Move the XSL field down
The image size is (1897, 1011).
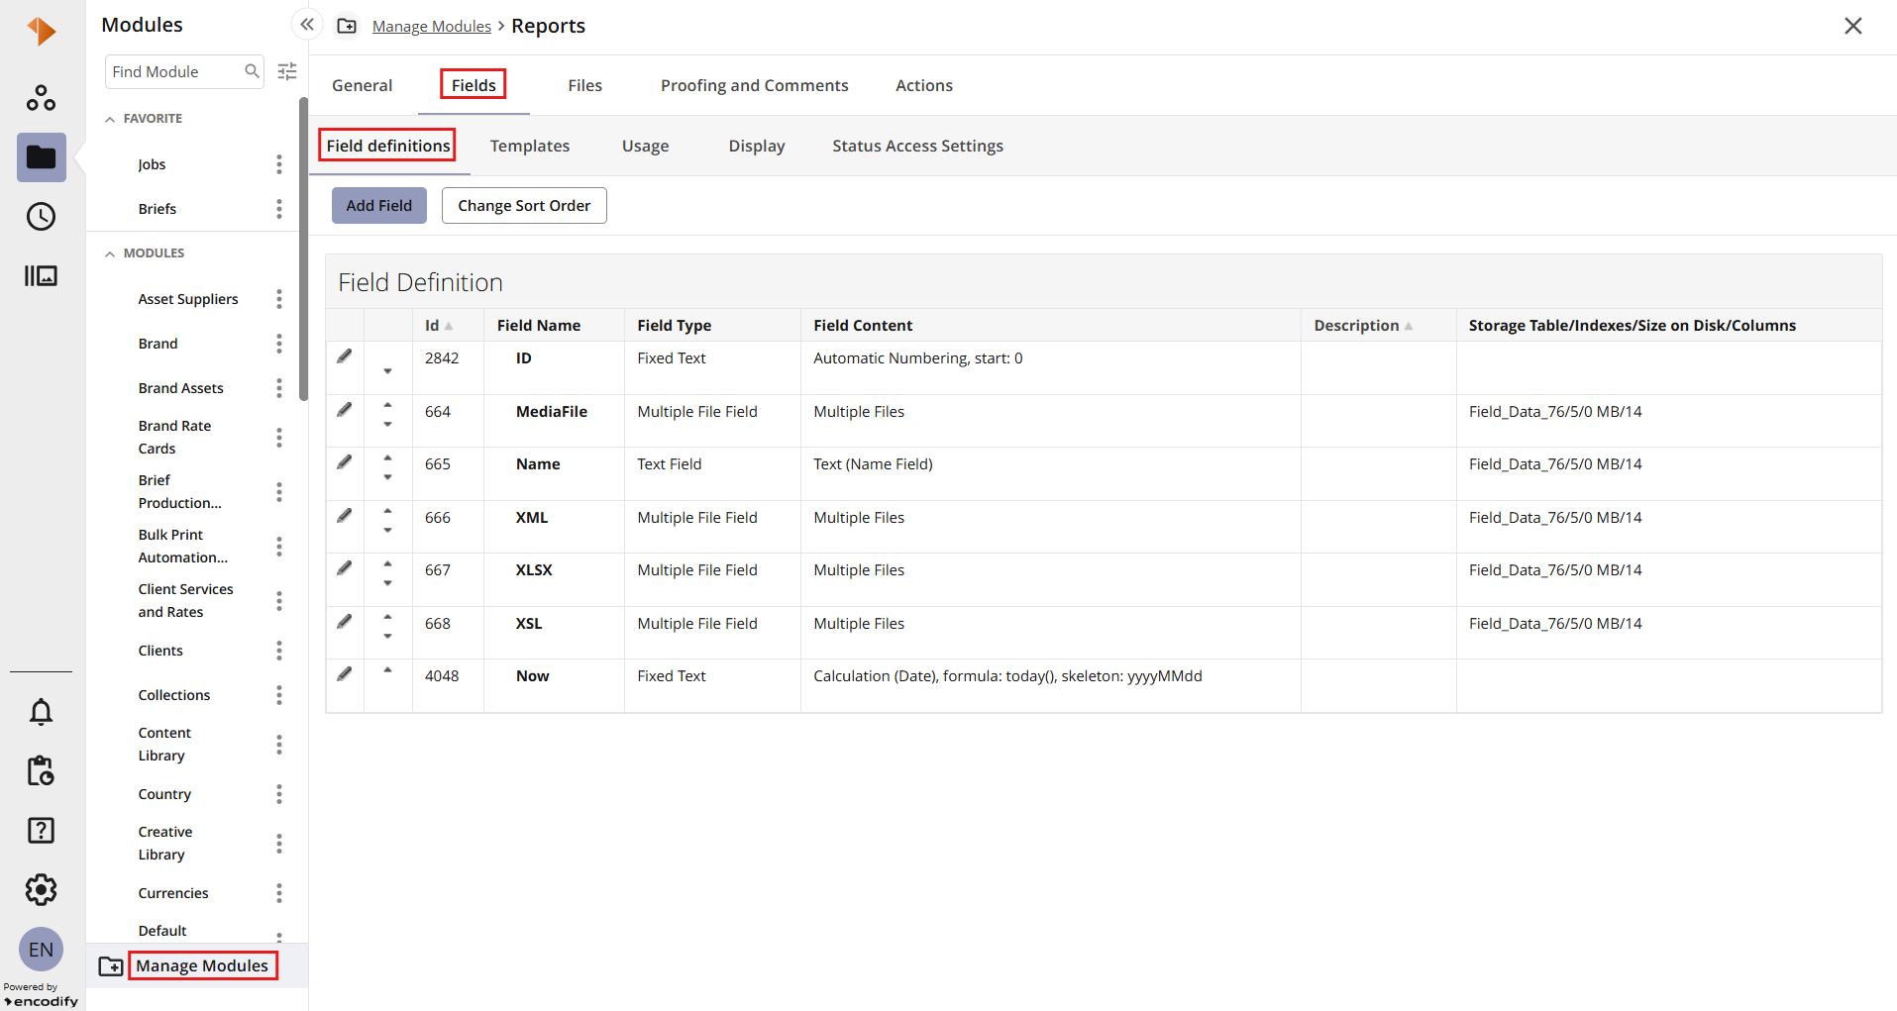point(388,636)
